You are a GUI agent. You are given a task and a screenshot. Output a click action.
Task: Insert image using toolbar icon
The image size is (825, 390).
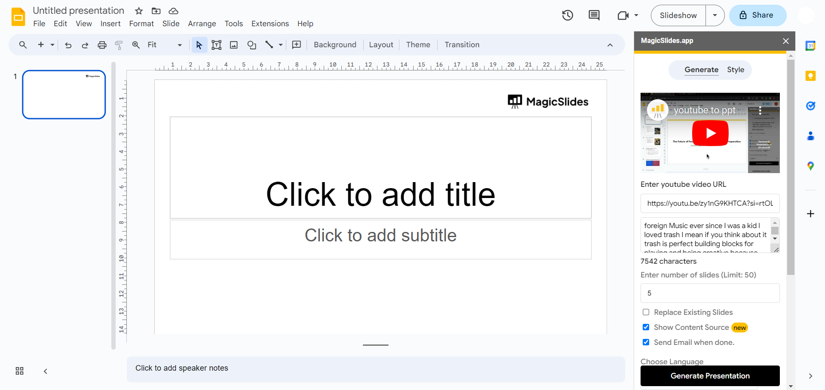(234, 45)
